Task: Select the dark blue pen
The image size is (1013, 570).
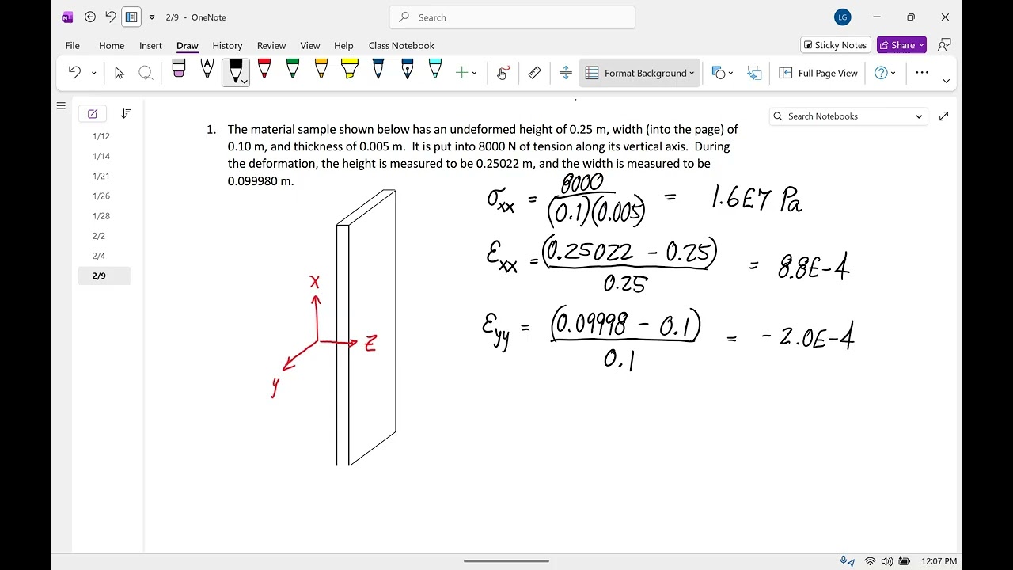Action: pos(378,70)
